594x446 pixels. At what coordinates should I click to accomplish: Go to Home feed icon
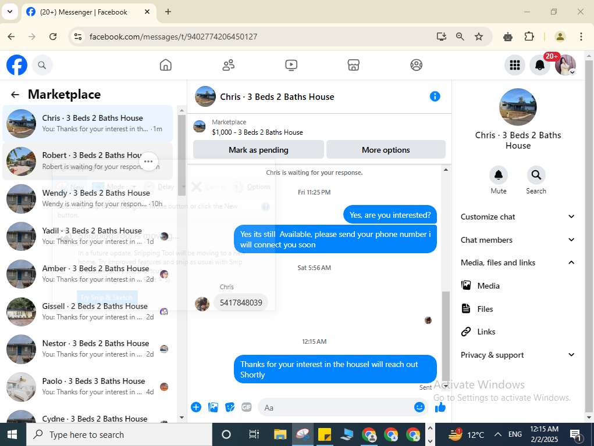166,65
